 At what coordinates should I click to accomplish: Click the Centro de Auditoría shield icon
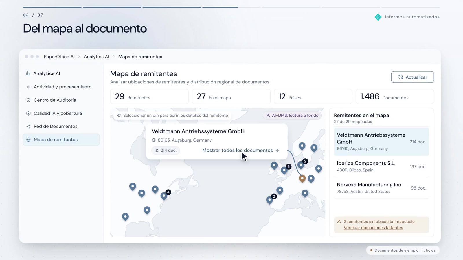pos(28,100)
